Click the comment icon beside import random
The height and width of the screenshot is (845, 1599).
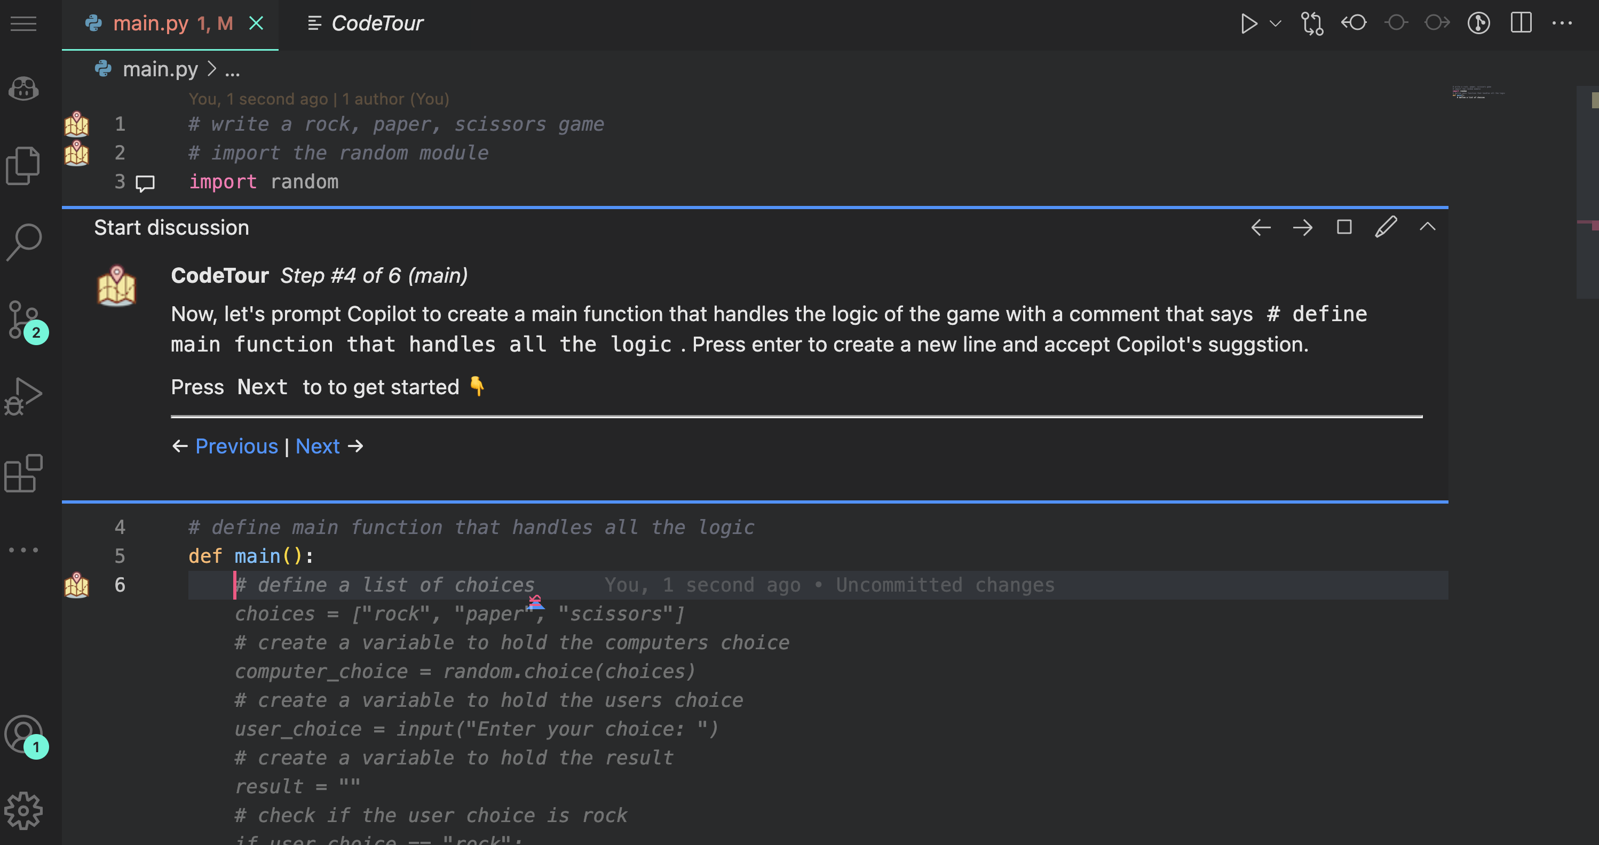coord(144,183)
